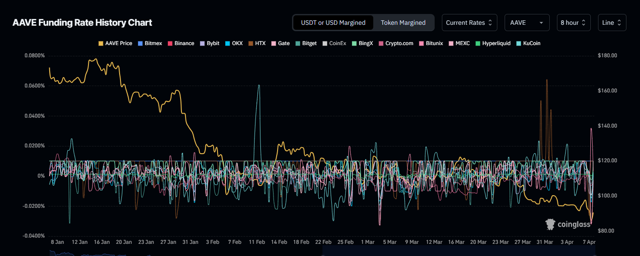Click the HTX legend color icon
The image size is (640, 256).
[x=250, y=44]
